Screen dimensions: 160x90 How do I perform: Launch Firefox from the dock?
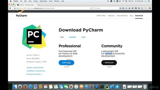tap(25, 87)
